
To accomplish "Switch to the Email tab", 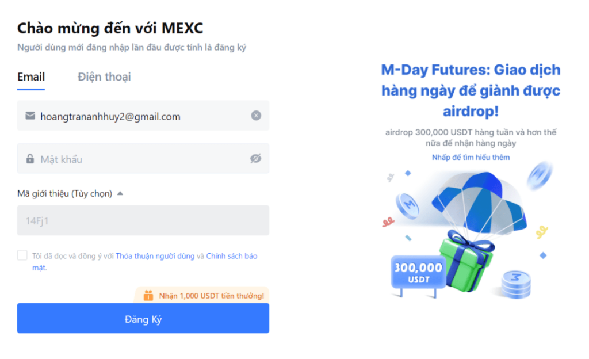I will tap(31, 77).
